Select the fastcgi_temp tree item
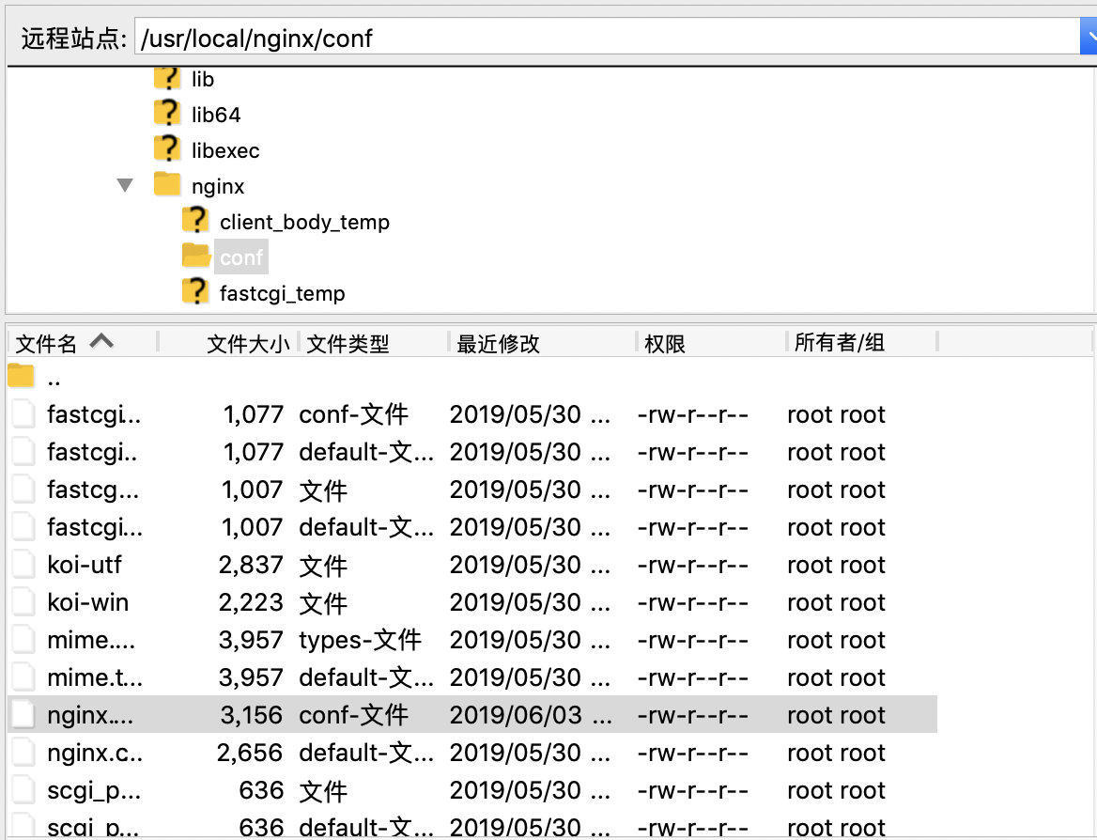This screenshot has width=1097, height=840. [x=282, y=293]
